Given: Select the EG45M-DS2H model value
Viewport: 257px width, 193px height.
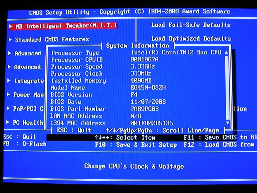Looking at the screenshot, I should point(148,87).
